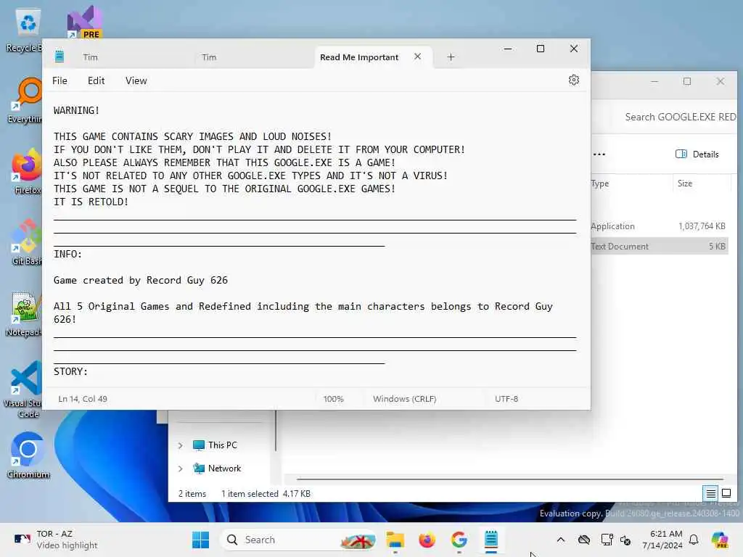Click Windows (CRLF) line ending indicator
The height and width of the screenshot is (557, 743).
[x=404, y=399]
